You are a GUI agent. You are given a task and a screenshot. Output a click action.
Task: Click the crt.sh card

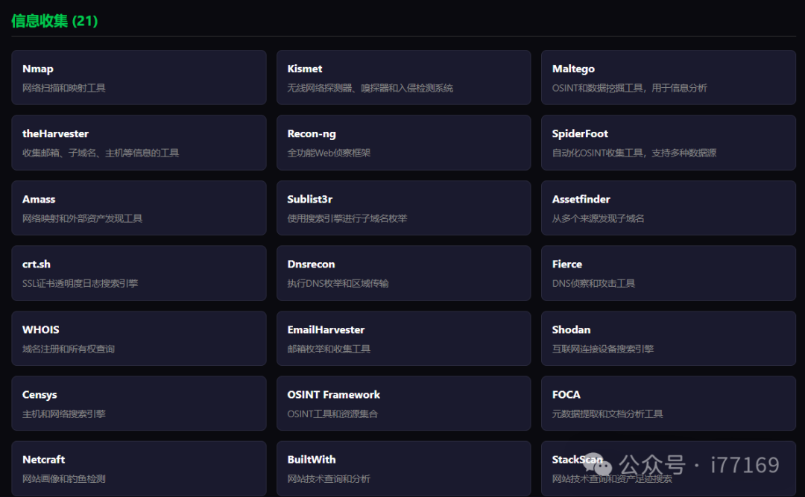click(x=139, y=273)
